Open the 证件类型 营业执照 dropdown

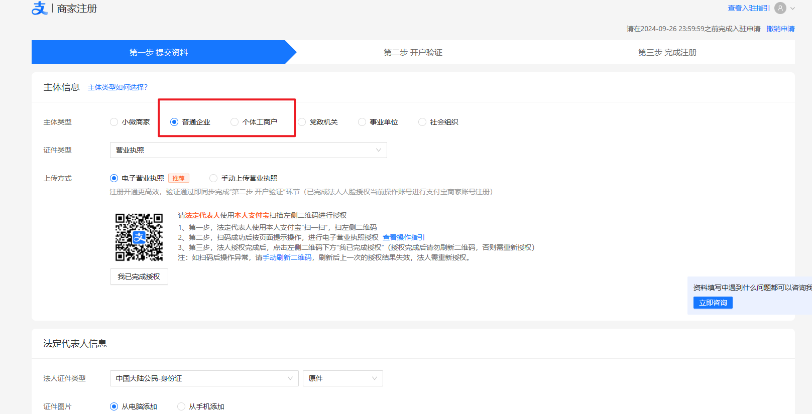pos(248,150)
